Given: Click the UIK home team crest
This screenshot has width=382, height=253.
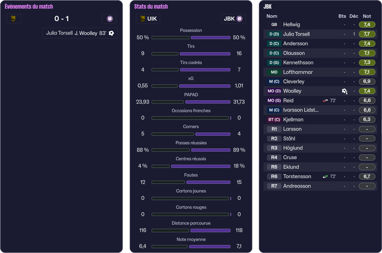Looking at the screenshot, I should [x=14, y=19].
